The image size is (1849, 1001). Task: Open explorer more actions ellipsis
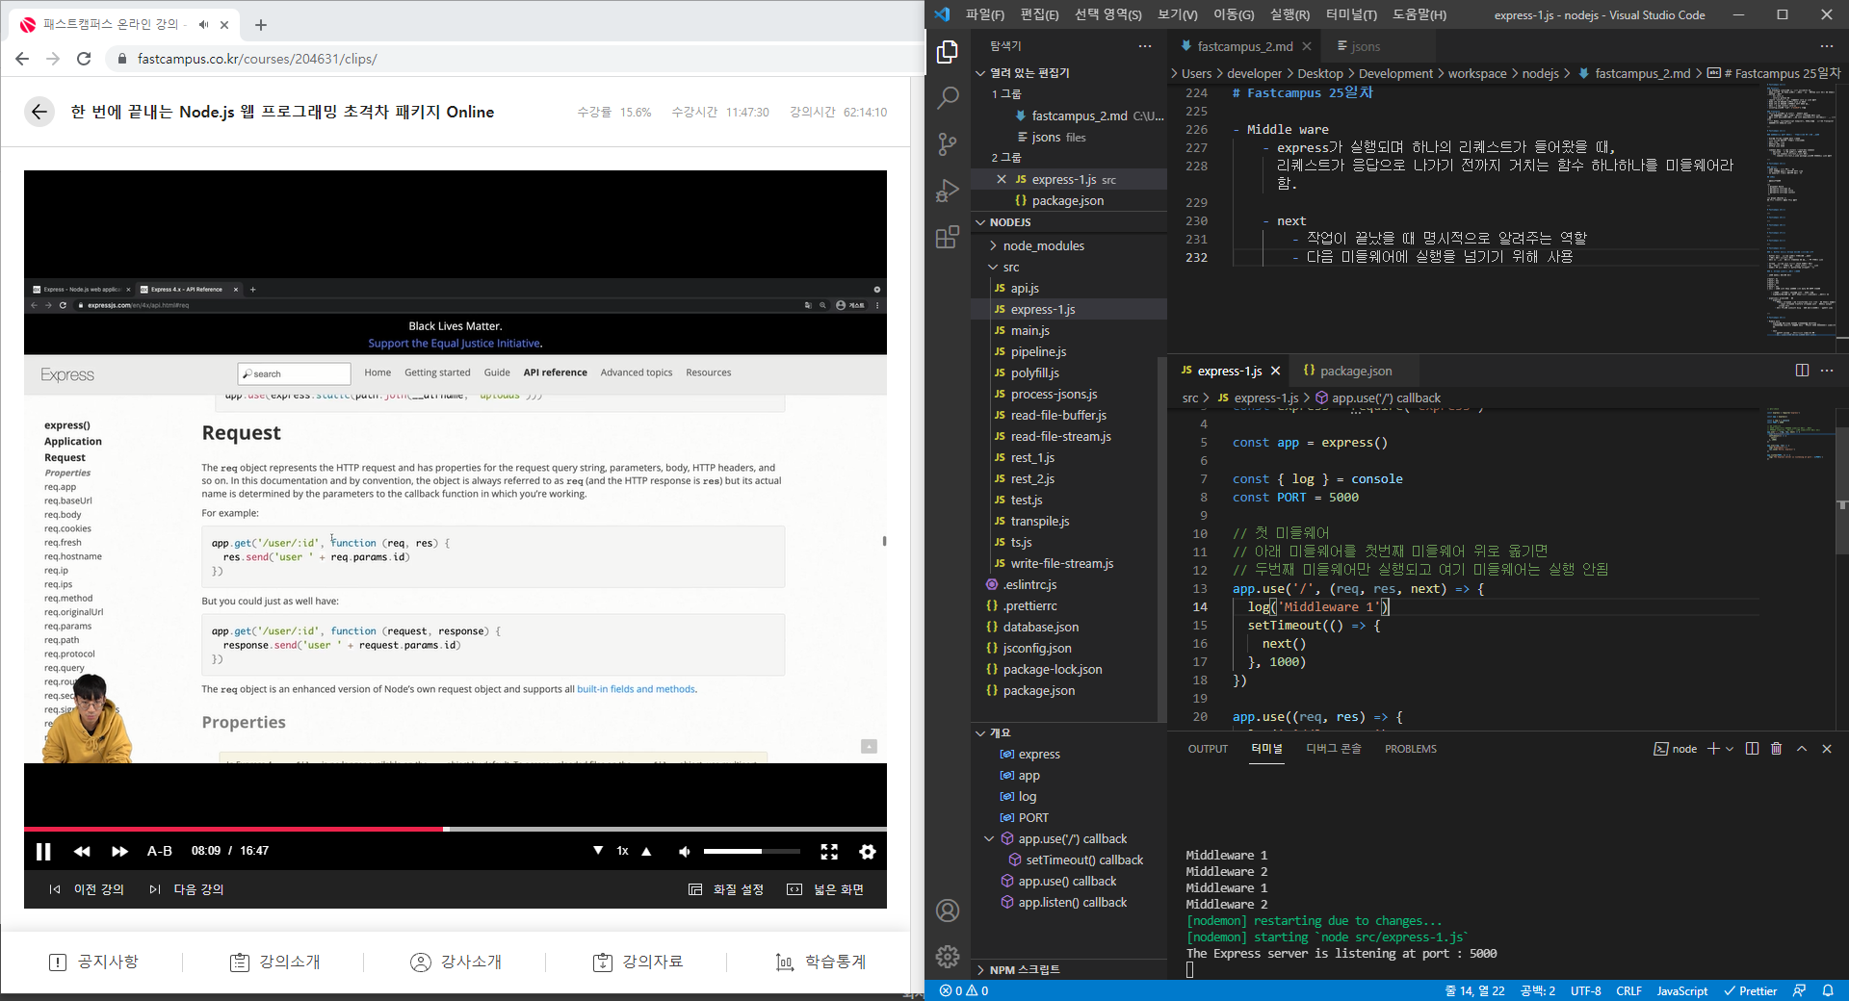1144,46
